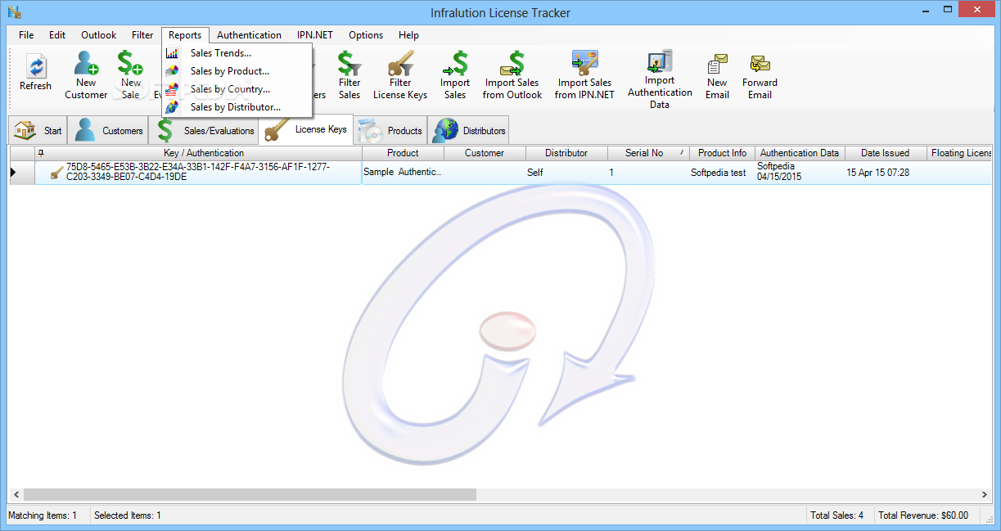Sort by the Customer column header
Screen dimensions: 1001x531
(x=485, y=153)
